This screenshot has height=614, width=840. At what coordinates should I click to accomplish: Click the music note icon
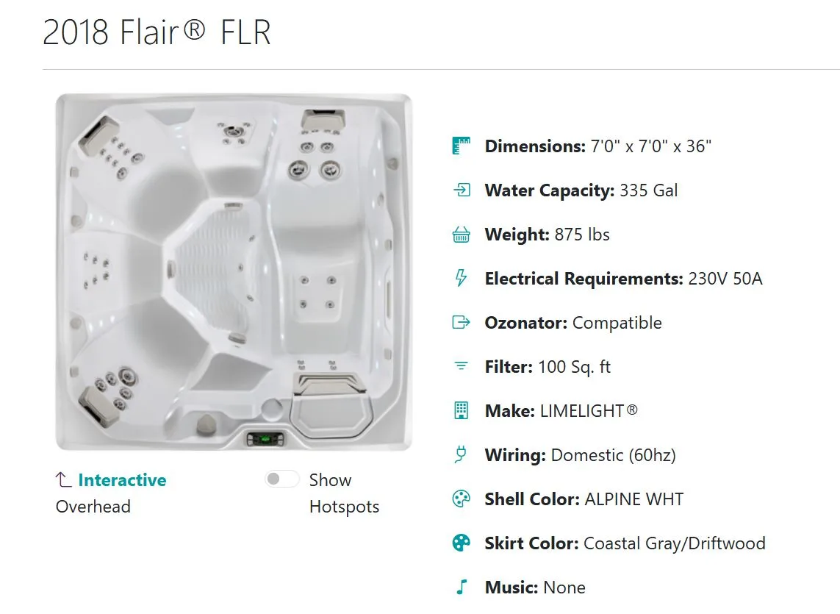coord(462,587)
